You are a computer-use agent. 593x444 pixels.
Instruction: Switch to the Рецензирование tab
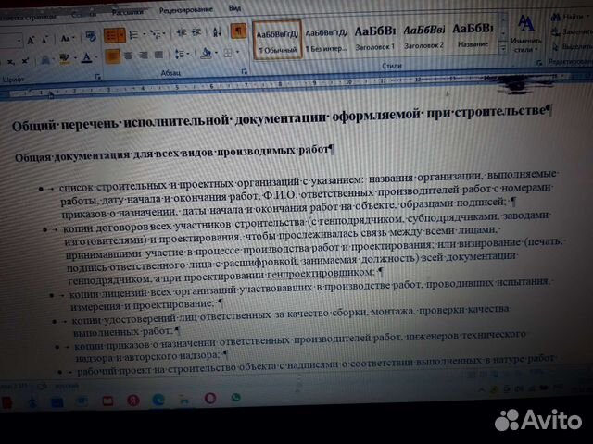tap(185, 10)
